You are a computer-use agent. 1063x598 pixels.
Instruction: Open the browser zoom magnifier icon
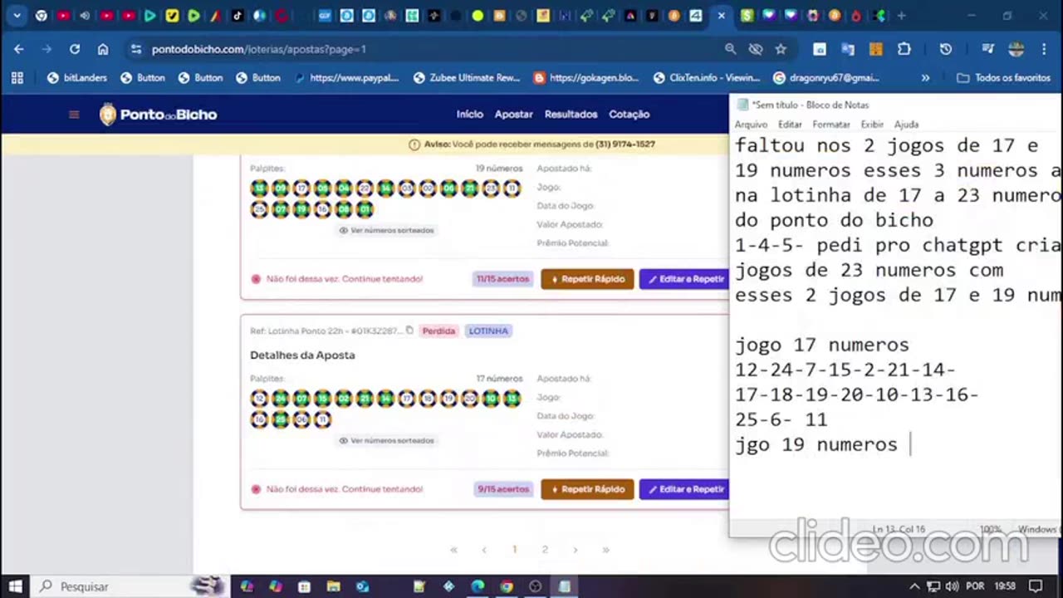[730, 49]
